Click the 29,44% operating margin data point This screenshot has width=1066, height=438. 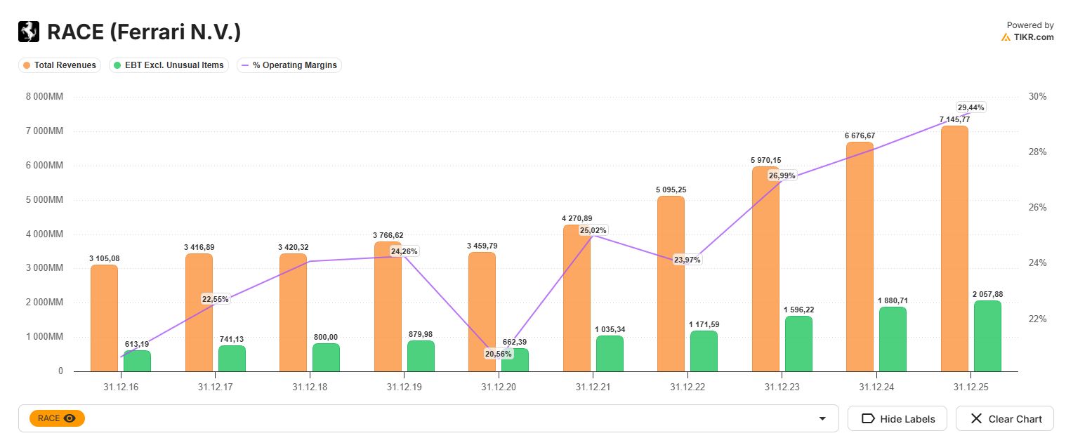[970, 112]
